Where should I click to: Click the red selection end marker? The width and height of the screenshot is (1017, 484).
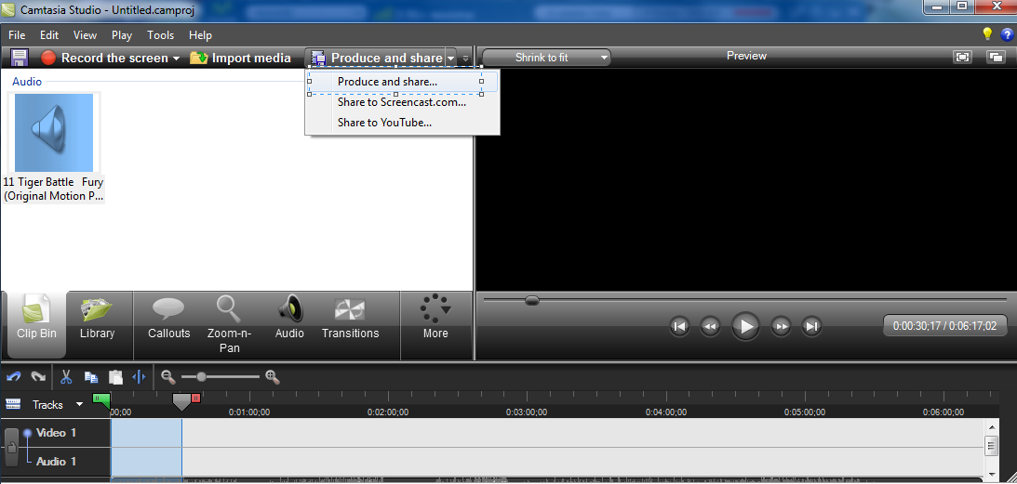(196, 398)
